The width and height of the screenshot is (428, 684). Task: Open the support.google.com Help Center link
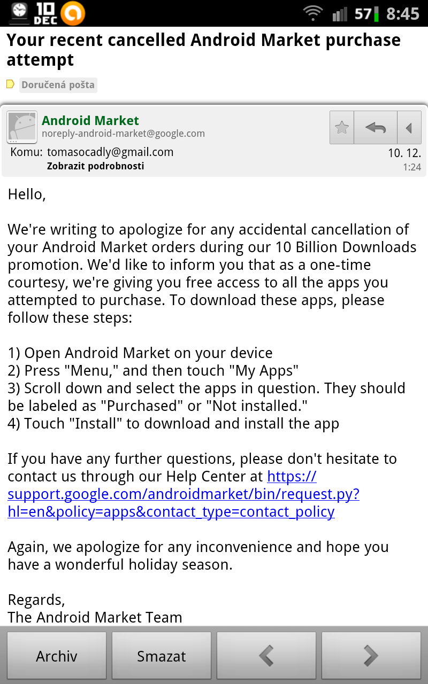[184, 494]
